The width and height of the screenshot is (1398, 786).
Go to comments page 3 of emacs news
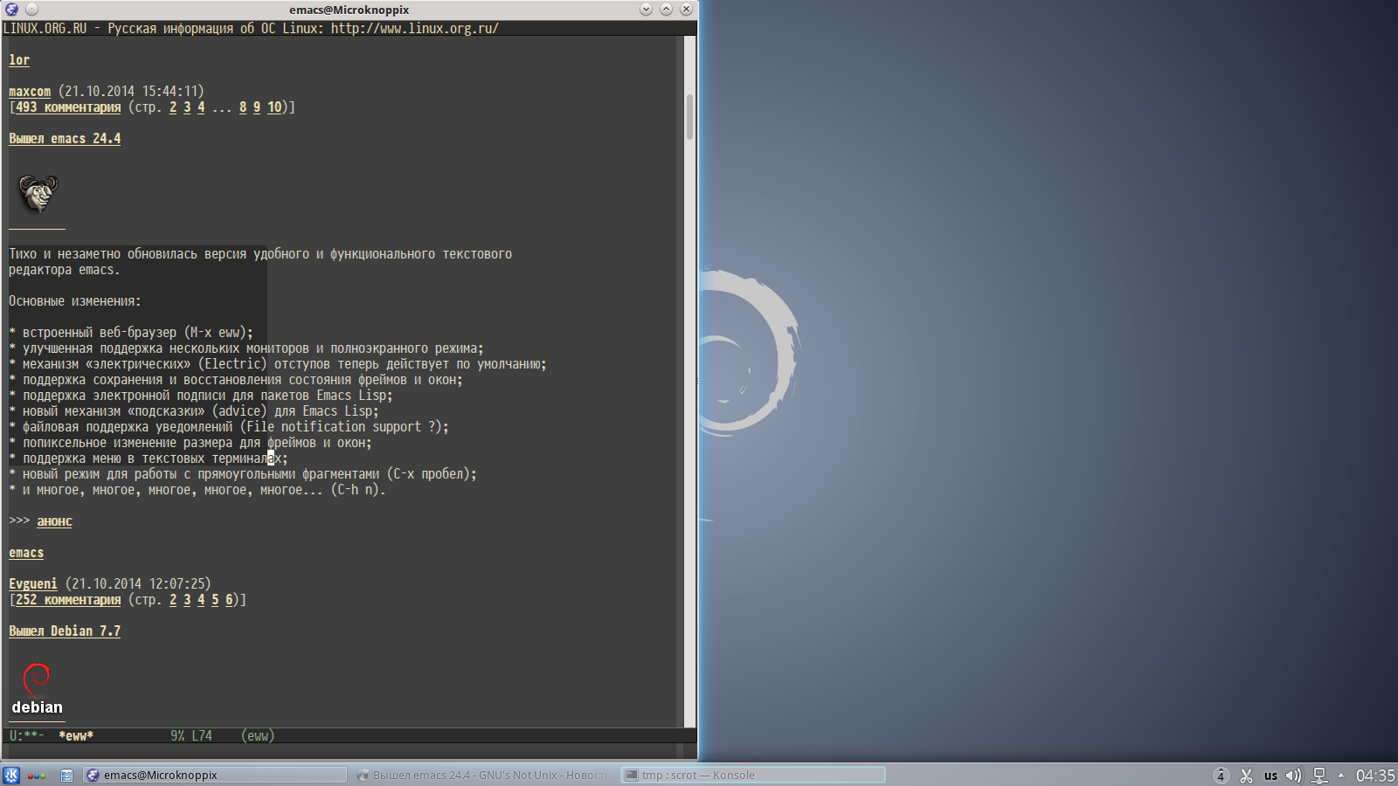click(x=187, y=107)
